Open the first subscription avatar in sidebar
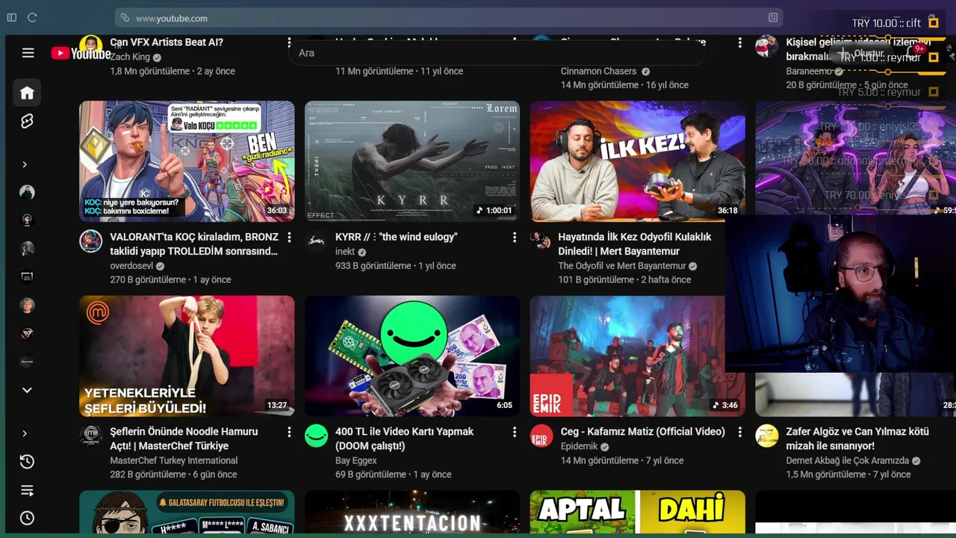Image resolution: width=956 pixels, height=538 pixels. tap(27, 192)
